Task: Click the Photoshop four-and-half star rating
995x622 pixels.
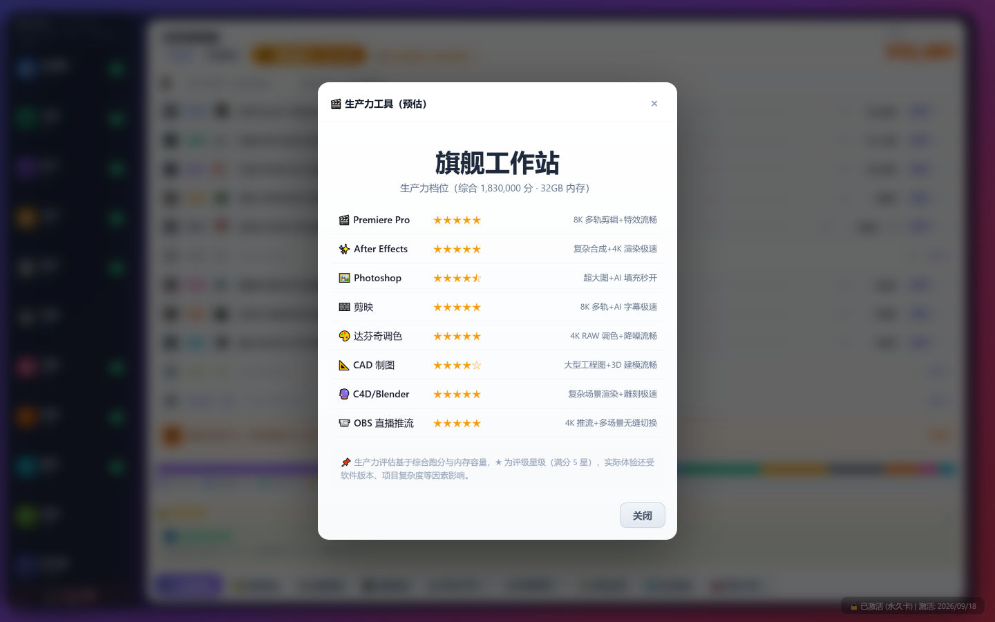Action: (x=457, y=278)
